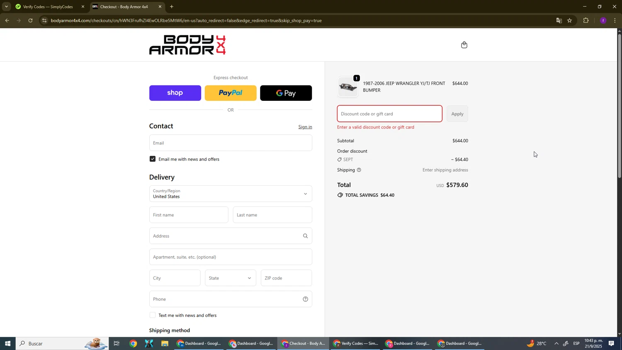Go back to previous page
This screenshot has width=622, height=350.
(x=7, y=20)
